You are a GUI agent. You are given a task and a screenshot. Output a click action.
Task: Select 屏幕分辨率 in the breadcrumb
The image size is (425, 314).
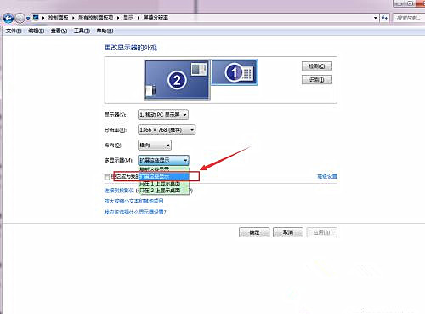[156, 18]
